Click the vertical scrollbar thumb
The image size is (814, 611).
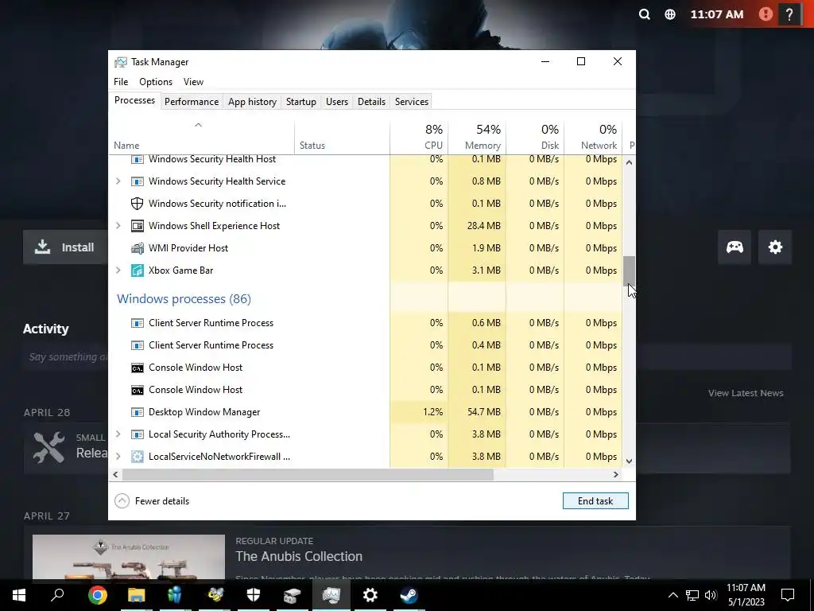pos(629,270)
